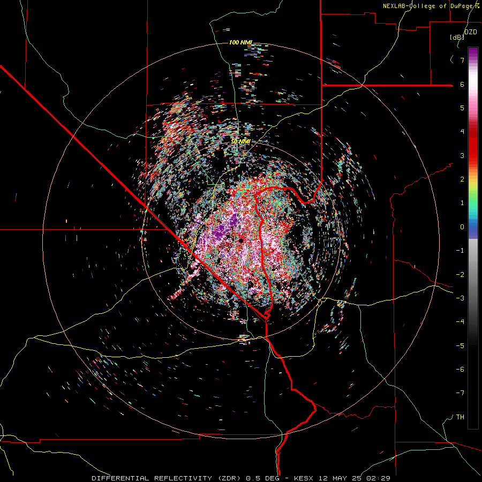
Task: Click the 1 value on the color scale
Action: [462, 203]
